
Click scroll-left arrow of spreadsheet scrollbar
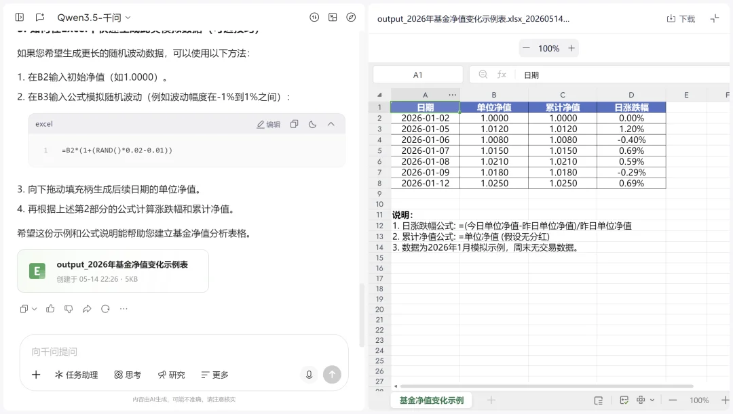pos(396,386)
